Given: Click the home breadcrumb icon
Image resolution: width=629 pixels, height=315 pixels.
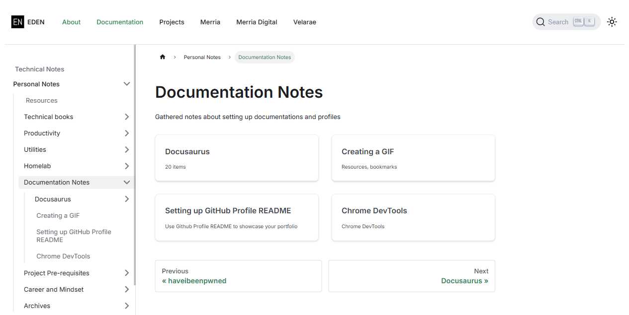Looking at the screenshot, I should pos(162,57).
